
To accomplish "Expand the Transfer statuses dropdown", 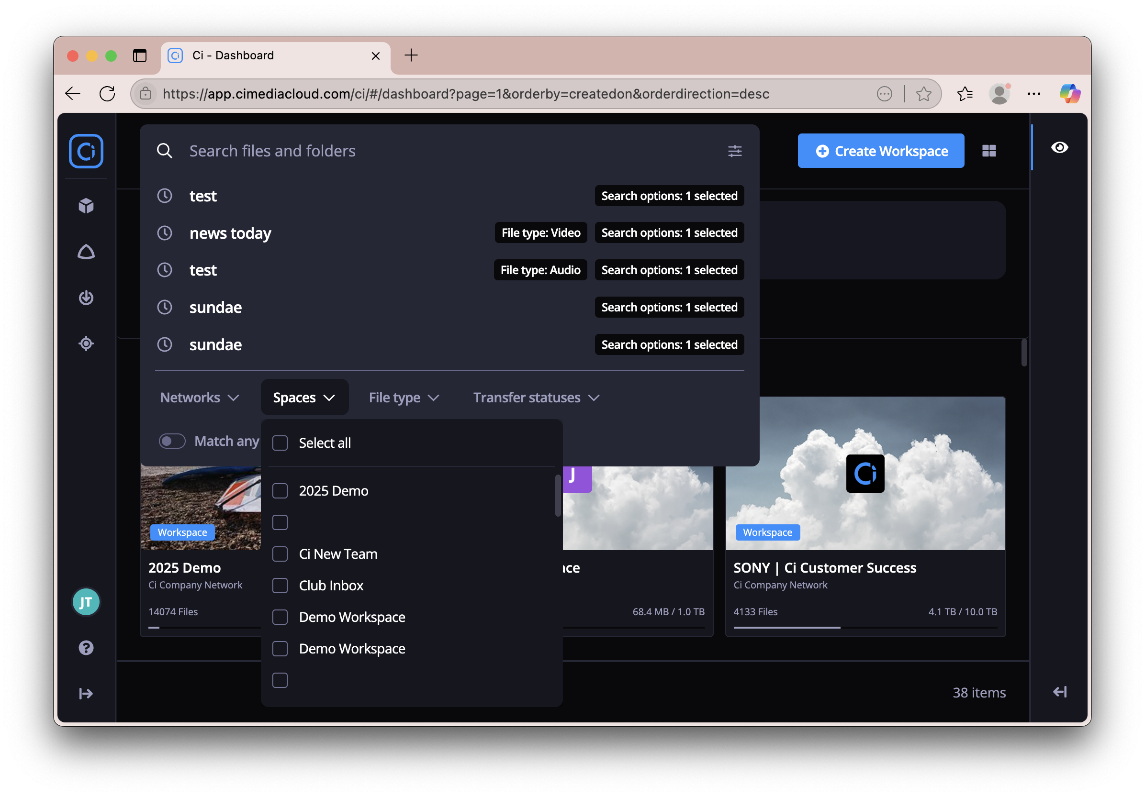I will click(x=536, y=398).
